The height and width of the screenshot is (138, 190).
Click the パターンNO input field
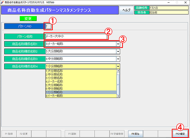(48, 26)
